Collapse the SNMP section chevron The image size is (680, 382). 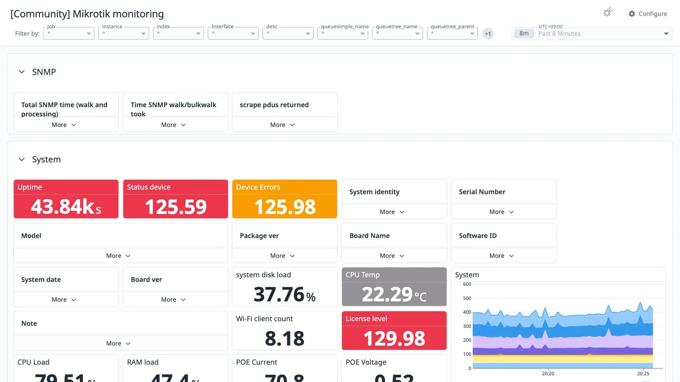(x=22, y=72)
